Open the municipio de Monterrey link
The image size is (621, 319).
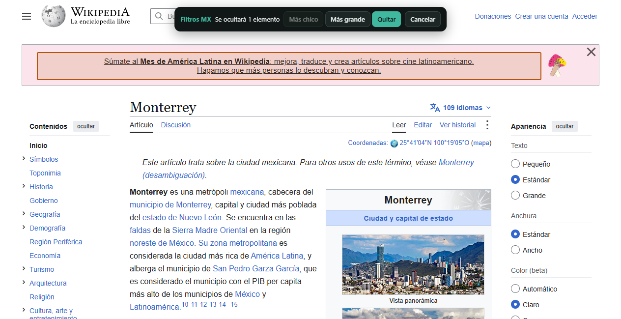[170, 204]
